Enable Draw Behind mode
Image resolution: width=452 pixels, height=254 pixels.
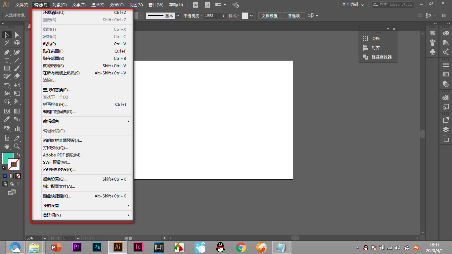[x=12, y=184]
